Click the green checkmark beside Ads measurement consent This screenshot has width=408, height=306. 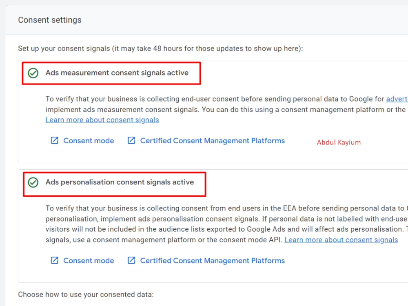(33, 73)
